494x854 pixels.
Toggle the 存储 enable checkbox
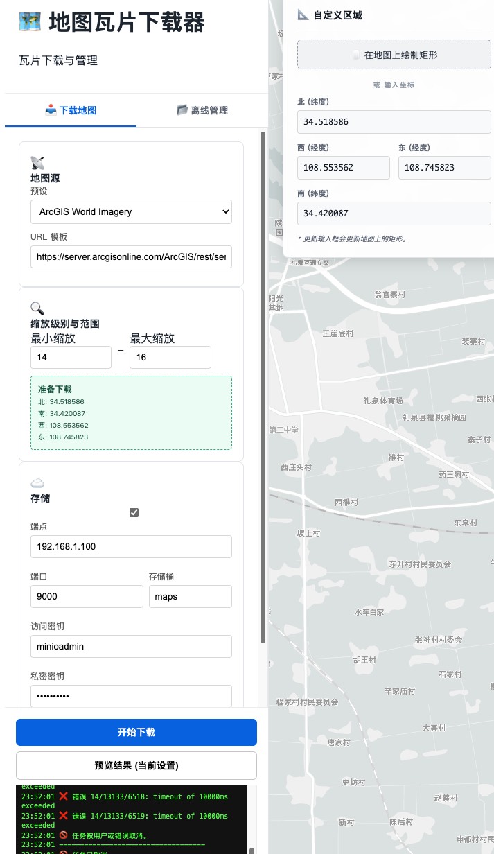134,512
